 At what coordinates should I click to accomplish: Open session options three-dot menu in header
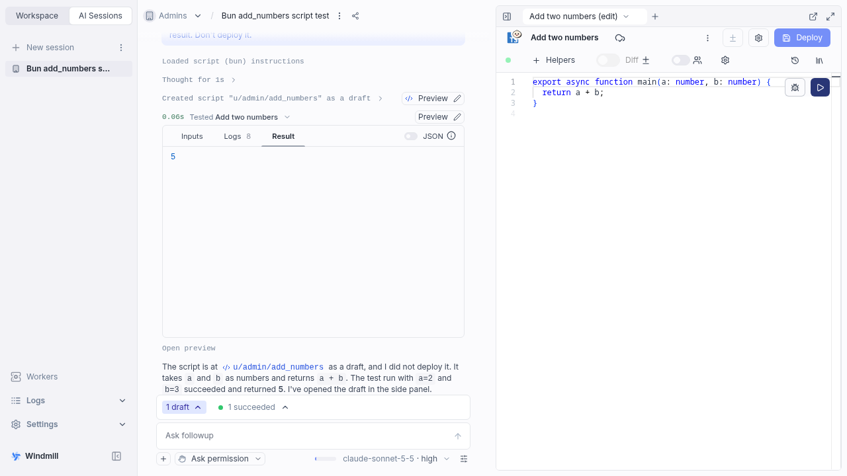click(x=339, y=16)
